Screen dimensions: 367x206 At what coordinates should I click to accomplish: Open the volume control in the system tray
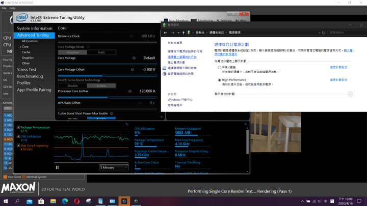[320, 201]
